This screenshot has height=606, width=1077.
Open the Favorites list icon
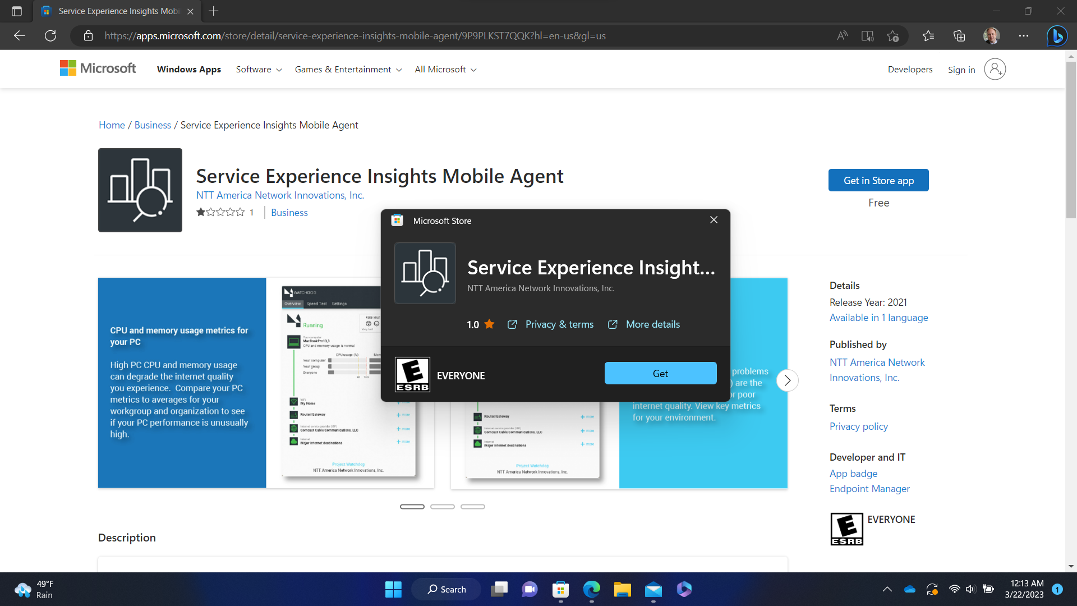click(928, 36)
